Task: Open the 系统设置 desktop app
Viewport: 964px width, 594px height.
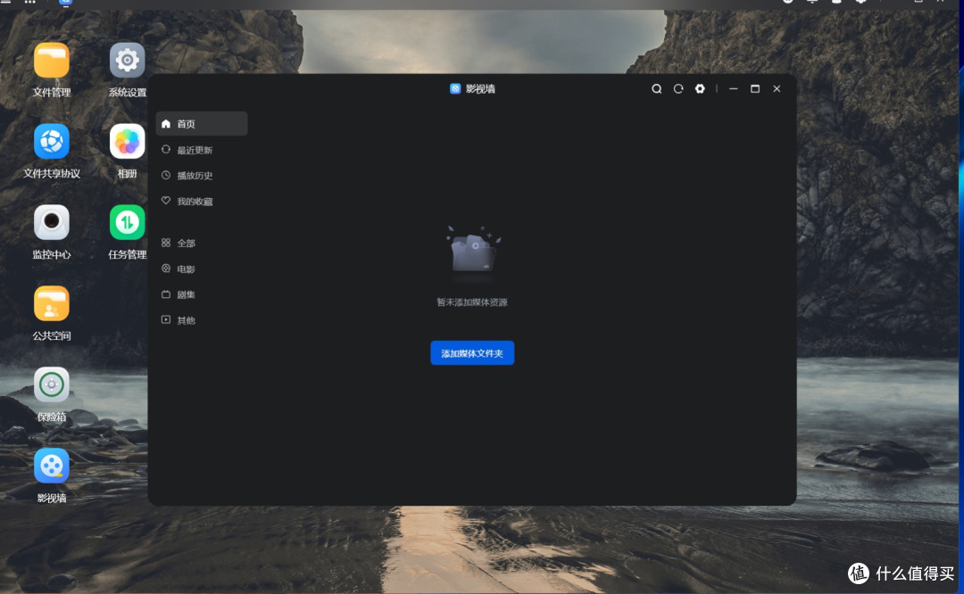Action: (x=128, y=60)
